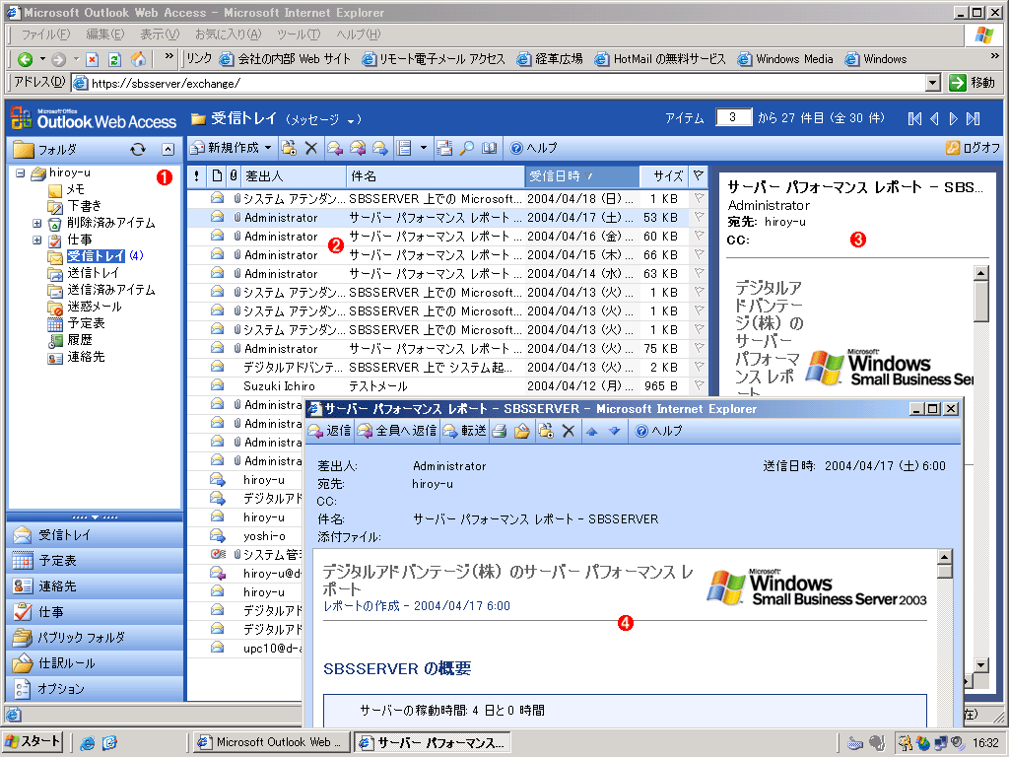This screenshot has width=1009, height=757.
Task: Toggle flag on the 53 KB Administrator message
Action: point(699,217)
